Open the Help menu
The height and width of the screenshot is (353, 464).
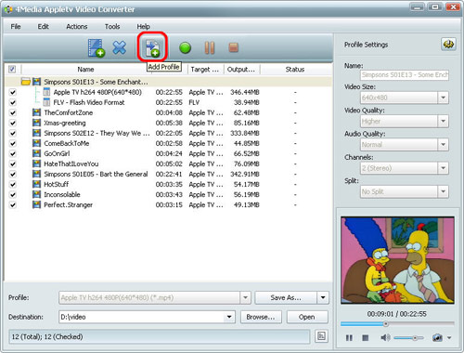click(x=143, y=26)
